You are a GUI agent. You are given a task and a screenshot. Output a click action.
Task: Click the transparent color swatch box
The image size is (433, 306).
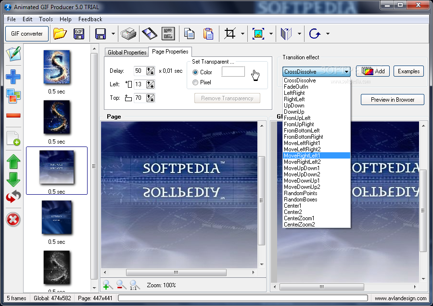(x=233, y=71)
